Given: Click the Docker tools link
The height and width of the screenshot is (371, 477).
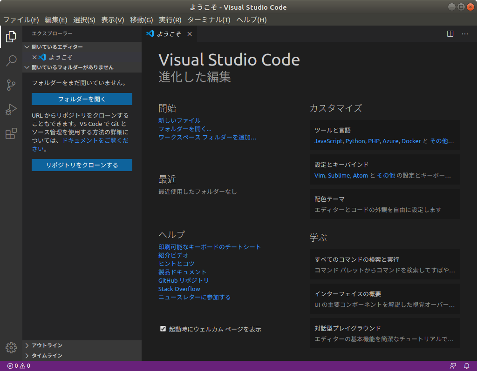Looking at the screenshot, I should pos(411,141).
